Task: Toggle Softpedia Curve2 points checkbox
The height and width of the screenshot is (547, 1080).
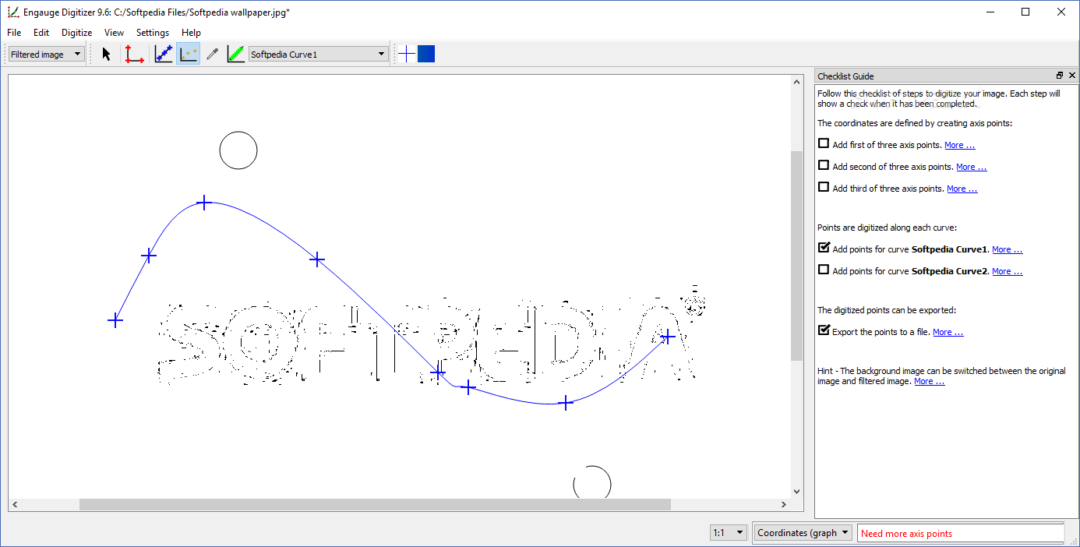Action: click(824, 270)
